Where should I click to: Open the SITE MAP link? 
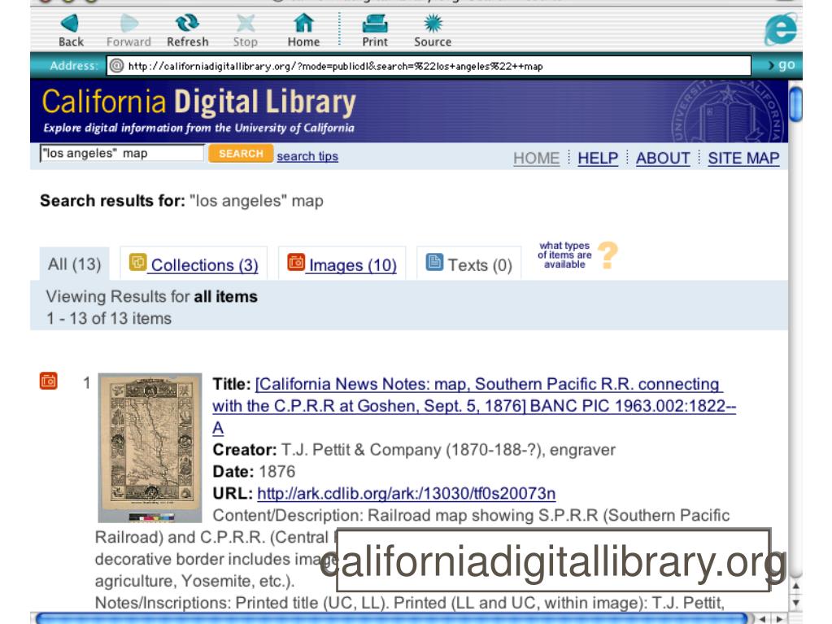[743, 158]
